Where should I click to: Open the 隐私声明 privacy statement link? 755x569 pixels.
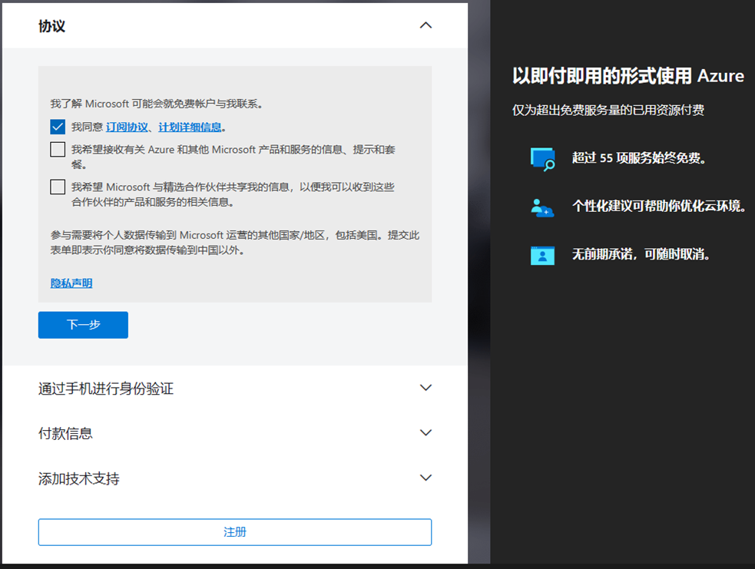point(71,283)
